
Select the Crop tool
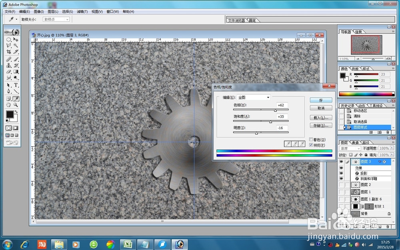pyautogui.click(x=9, y=52)
